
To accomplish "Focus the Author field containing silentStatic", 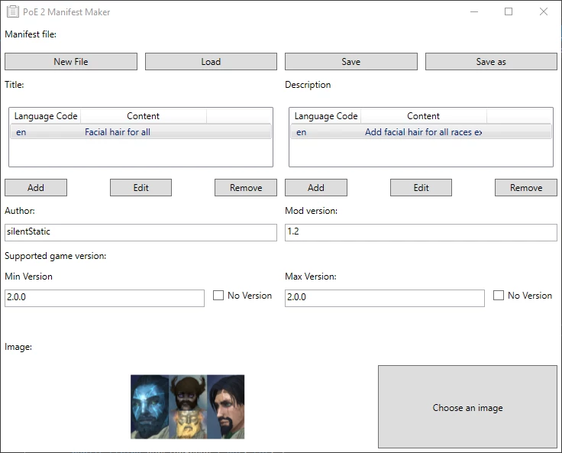I will 140,232.
